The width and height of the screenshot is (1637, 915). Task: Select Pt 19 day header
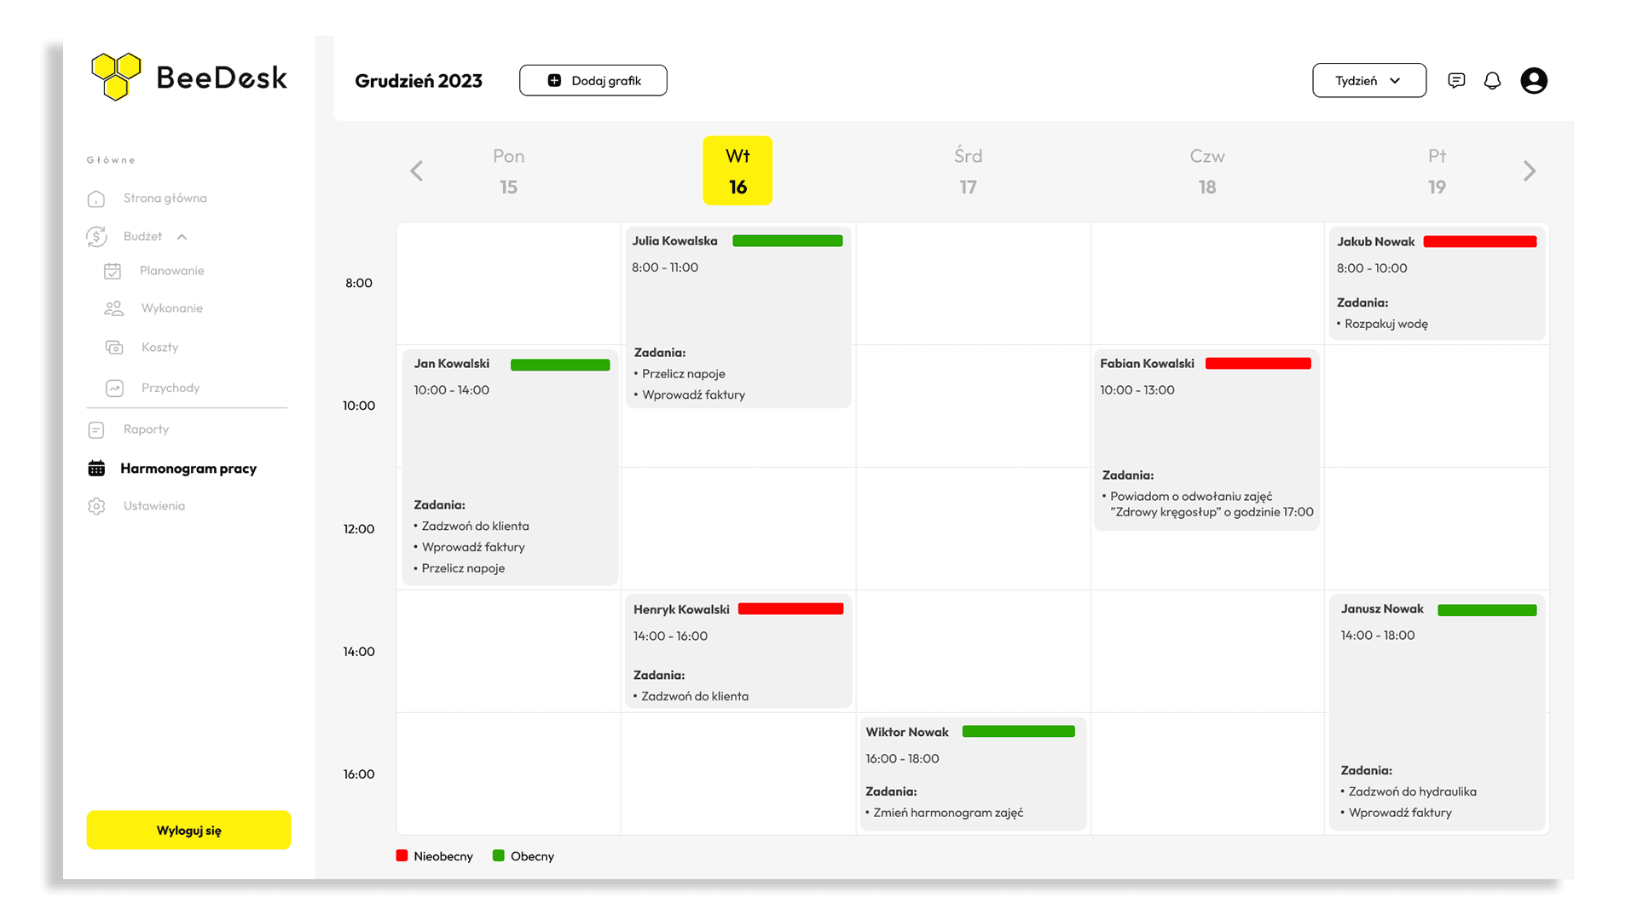click(1437, 171)
